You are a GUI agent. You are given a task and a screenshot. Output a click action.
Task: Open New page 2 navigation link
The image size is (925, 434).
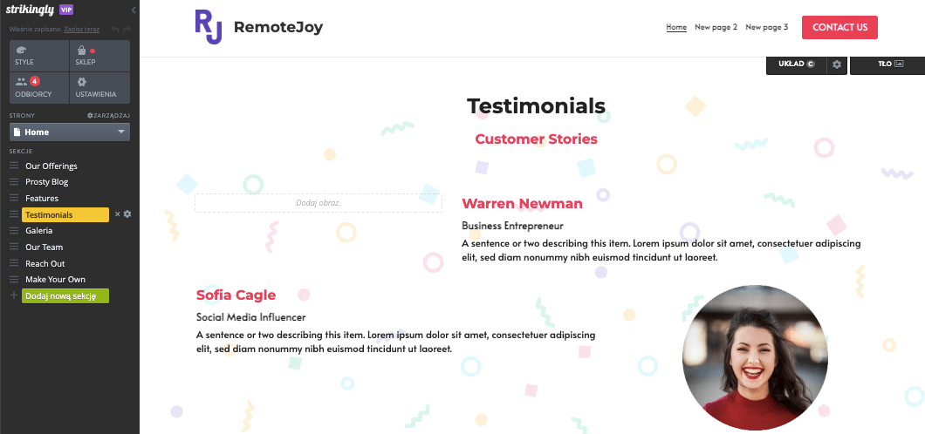(716, 27)
